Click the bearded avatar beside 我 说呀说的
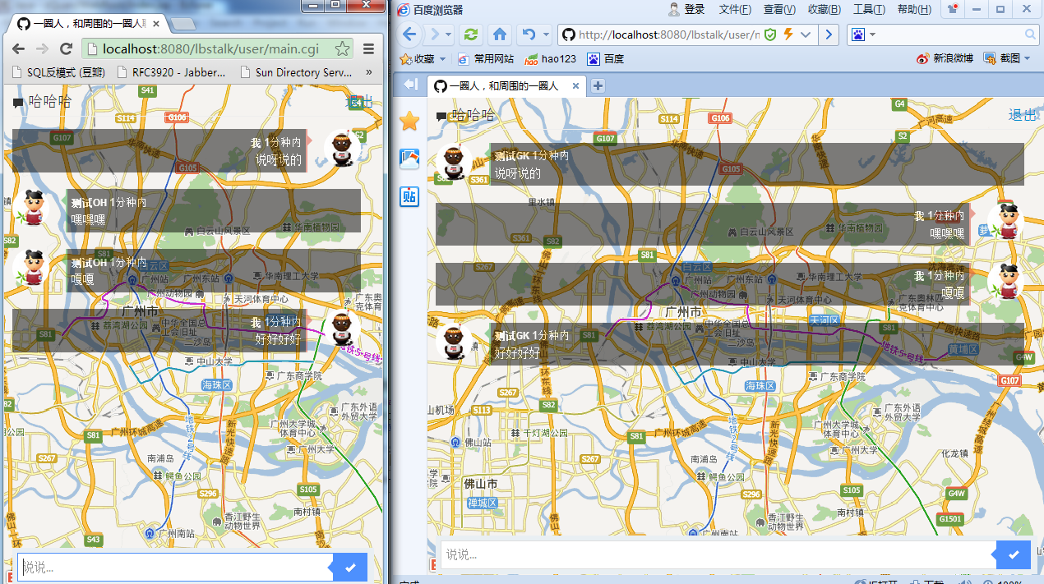This screenshot has width=1044, height=584. [341, 149]
